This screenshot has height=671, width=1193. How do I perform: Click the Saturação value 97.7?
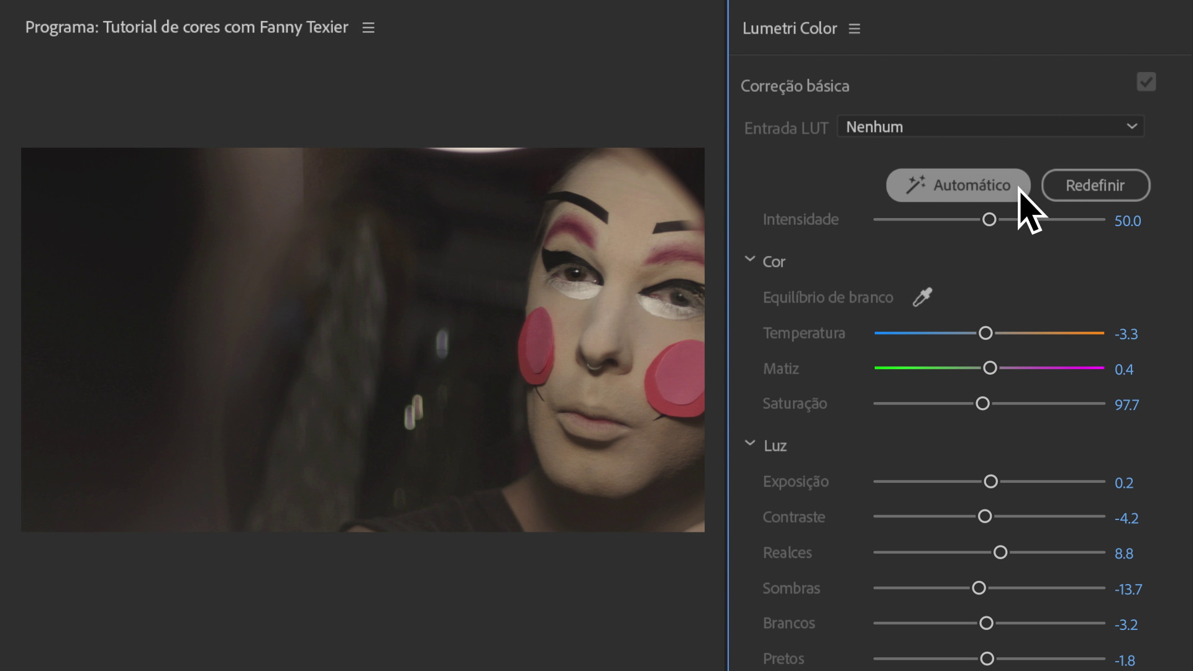pos(1127,405)
